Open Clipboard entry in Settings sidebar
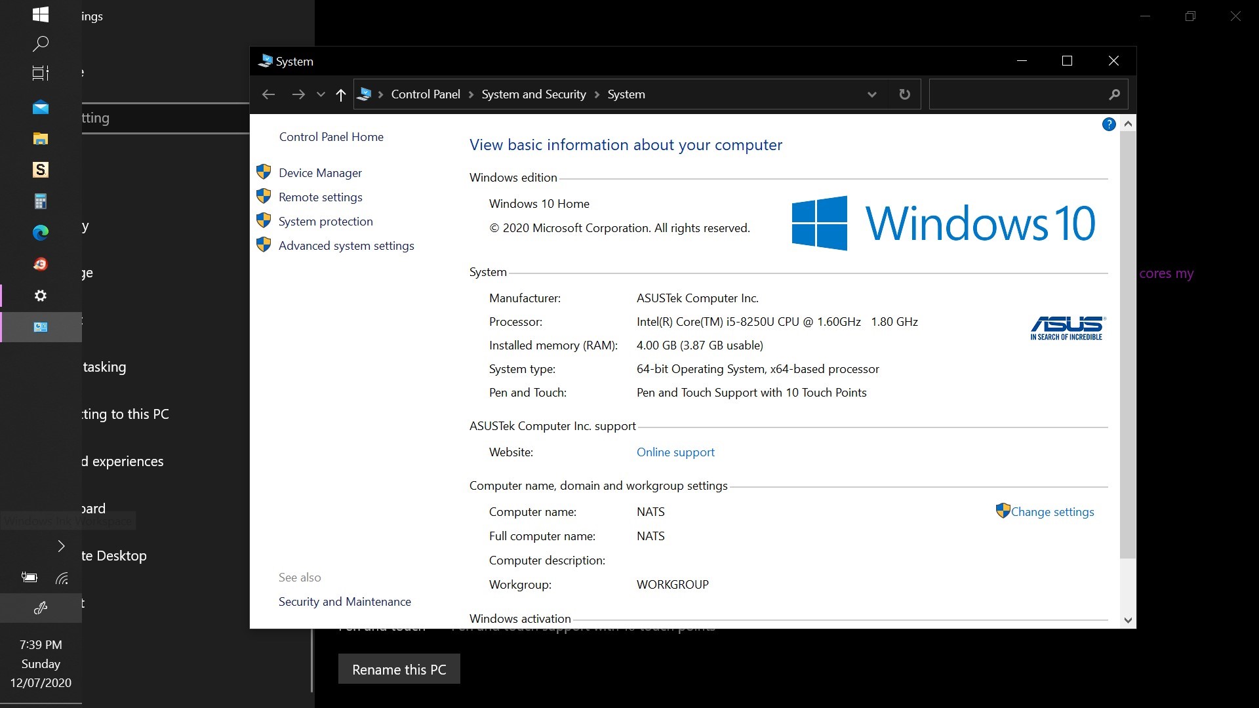The width and height of the screenshot is (1259, 708). 94,509
